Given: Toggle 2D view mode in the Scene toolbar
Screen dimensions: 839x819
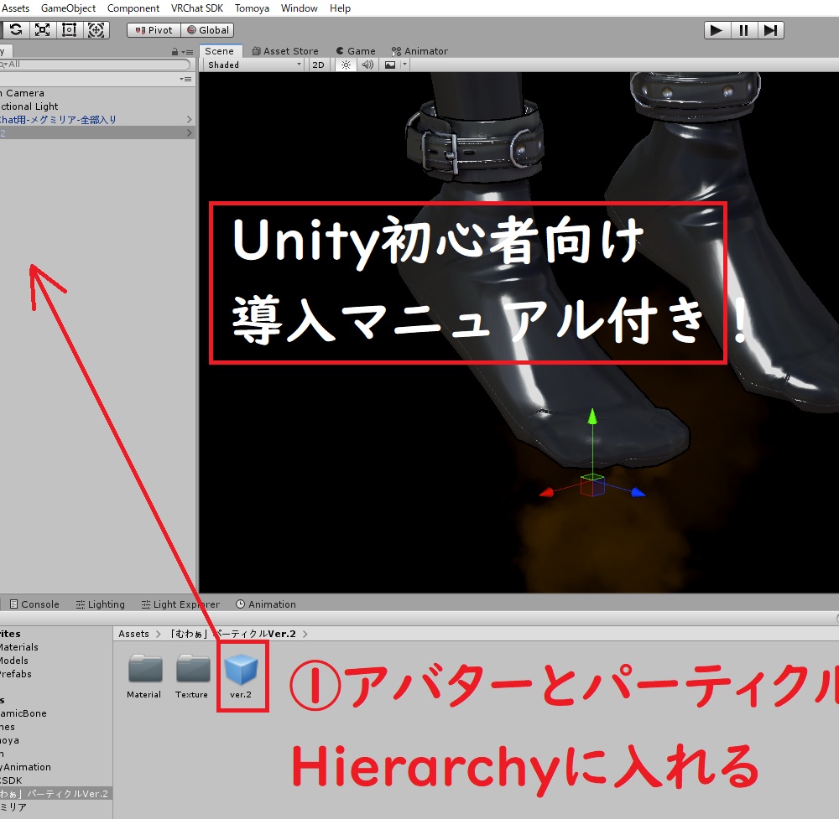Looking at the screenshot, I should click(x=318, y=65).
